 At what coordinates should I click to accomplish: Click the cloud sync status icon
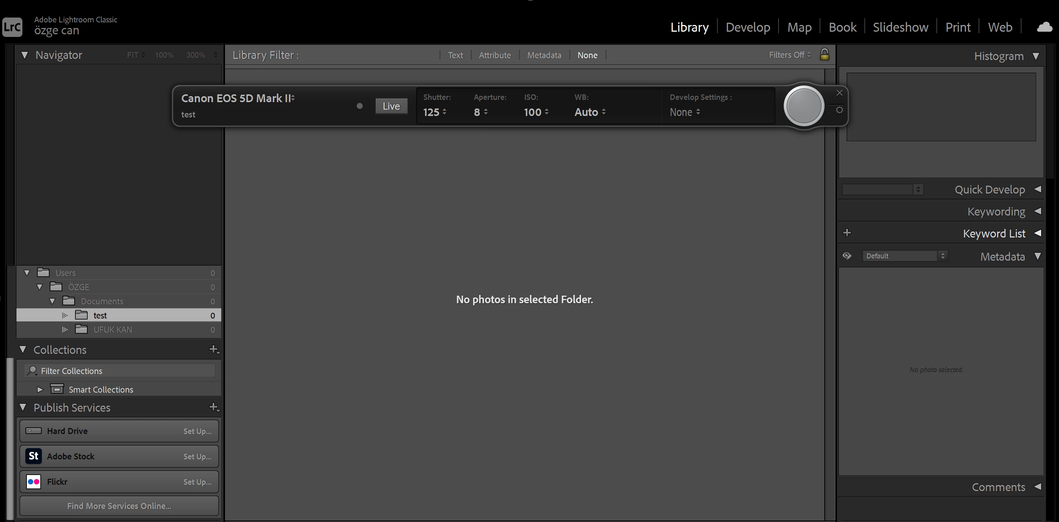[x=1044, y=28]
